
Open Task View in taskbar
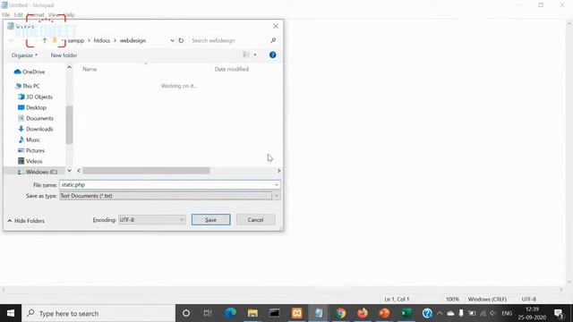[208, 313]
